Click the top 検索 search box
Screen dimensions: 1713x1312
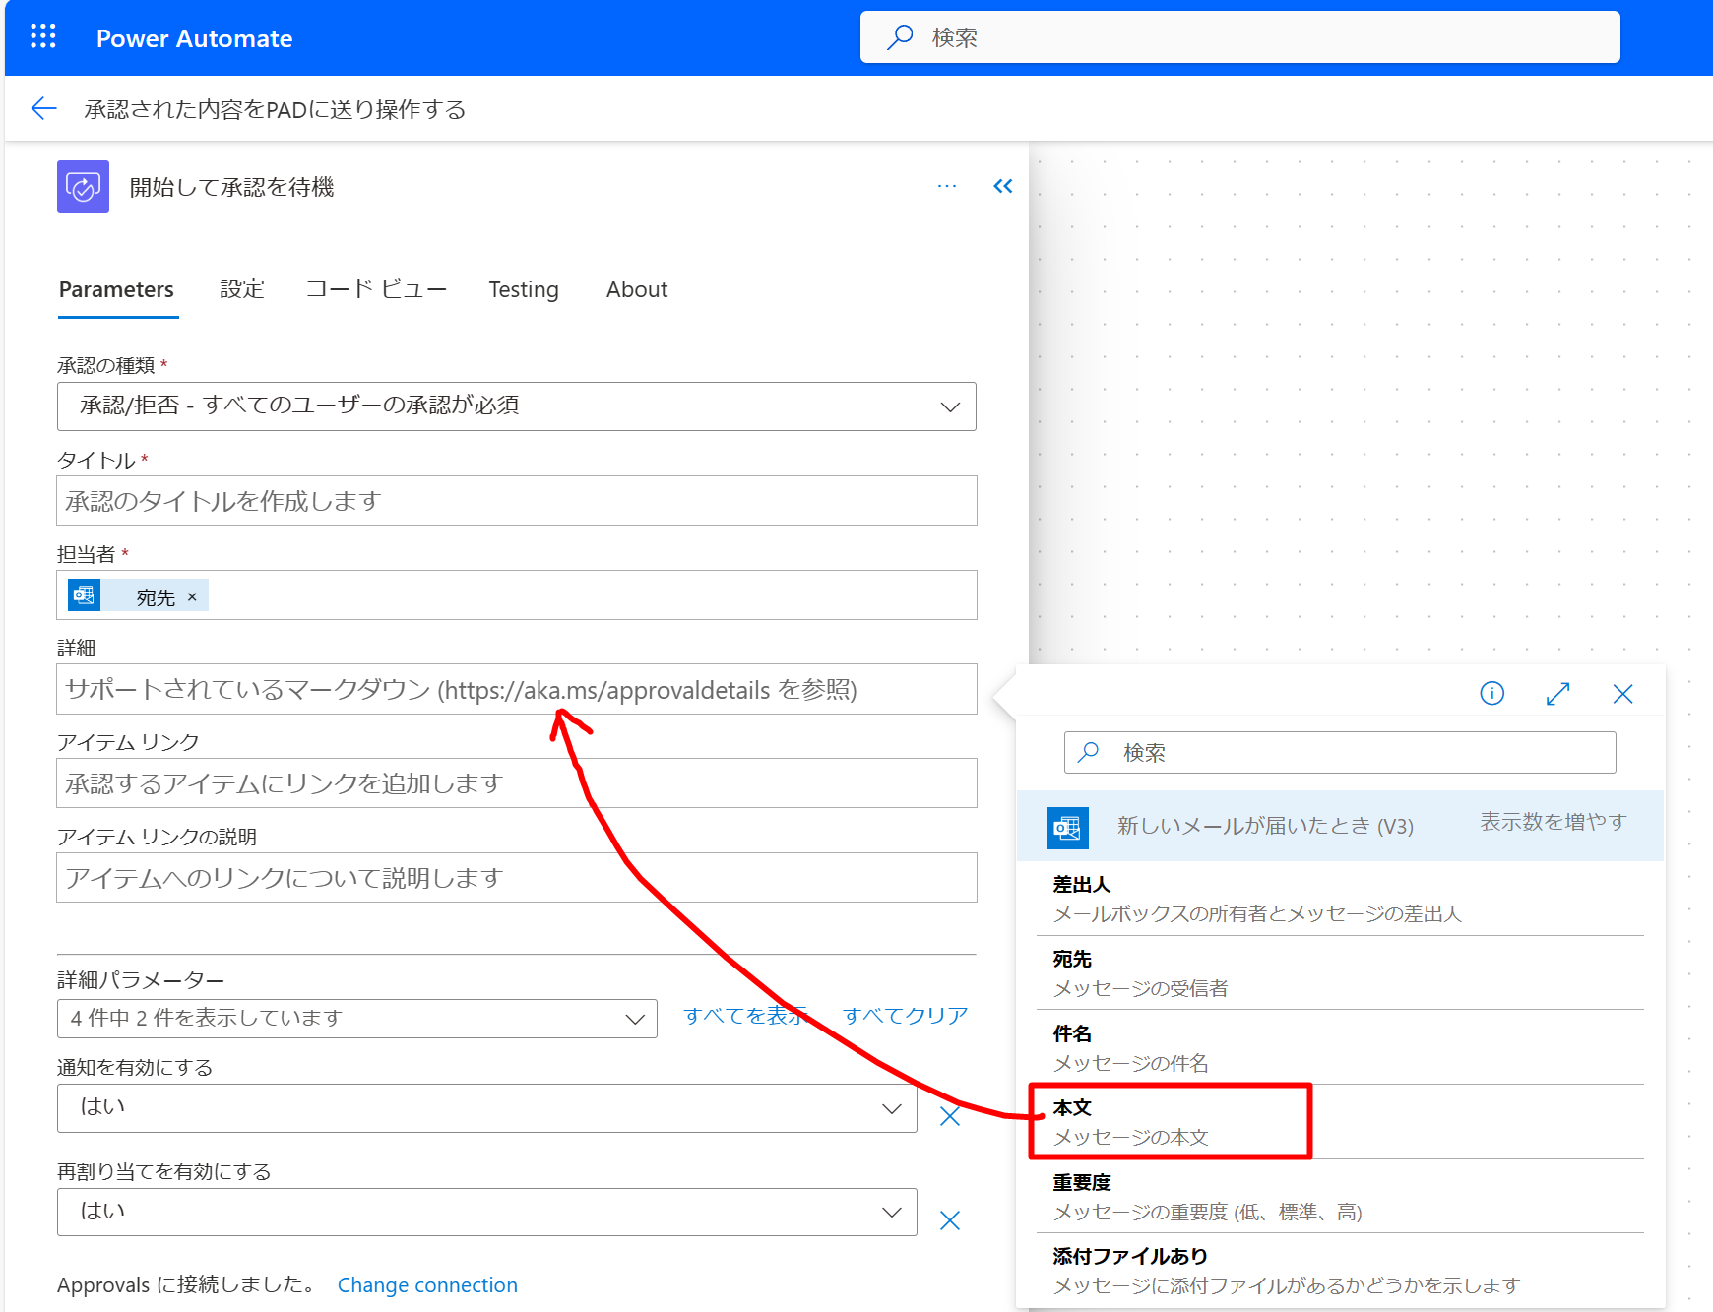tap(1240, 37)
